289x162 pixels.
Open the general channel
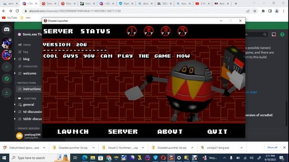[28, 104]
